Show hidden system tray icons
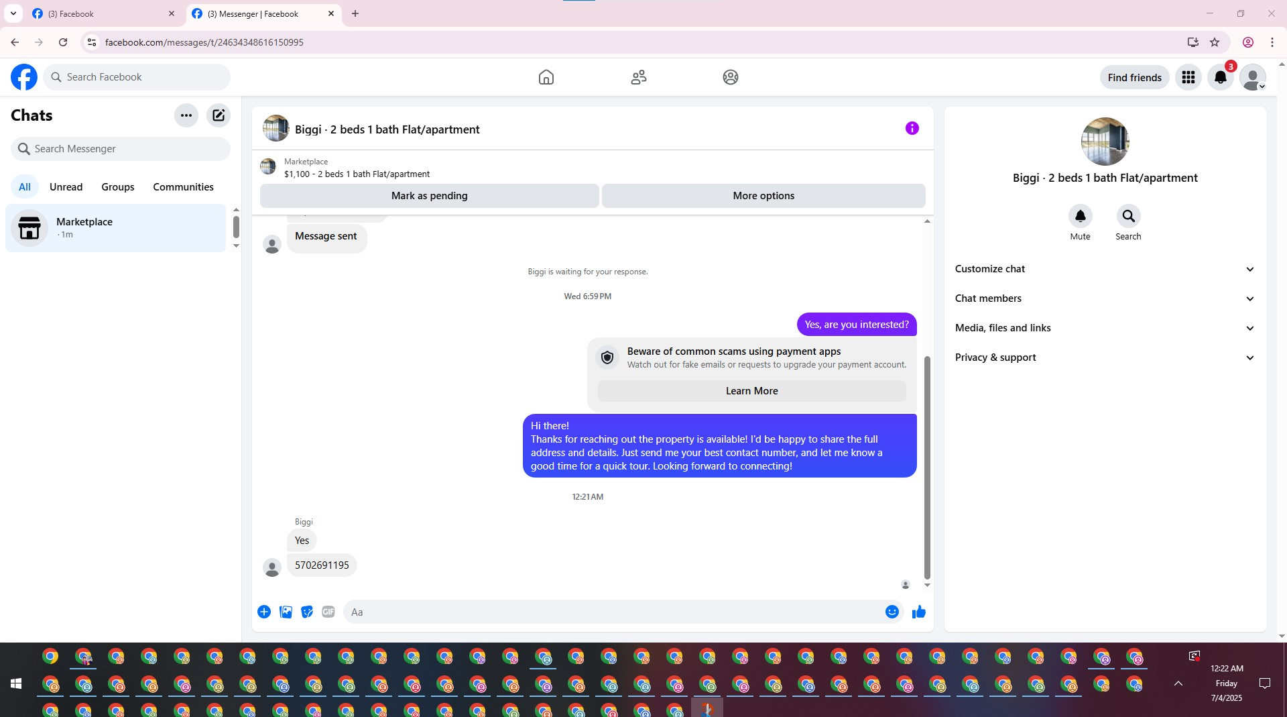 [1178, 683]
